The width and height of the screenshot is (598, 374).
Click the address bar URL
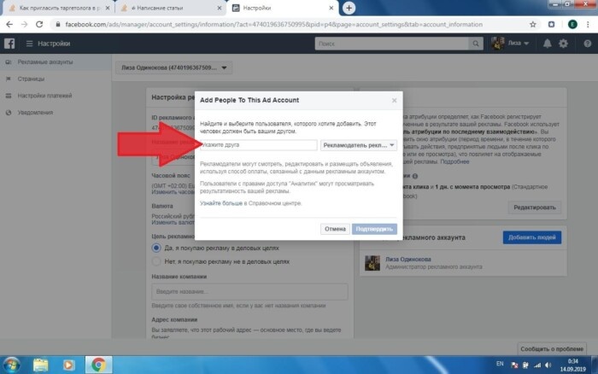[x=274, y=25]
